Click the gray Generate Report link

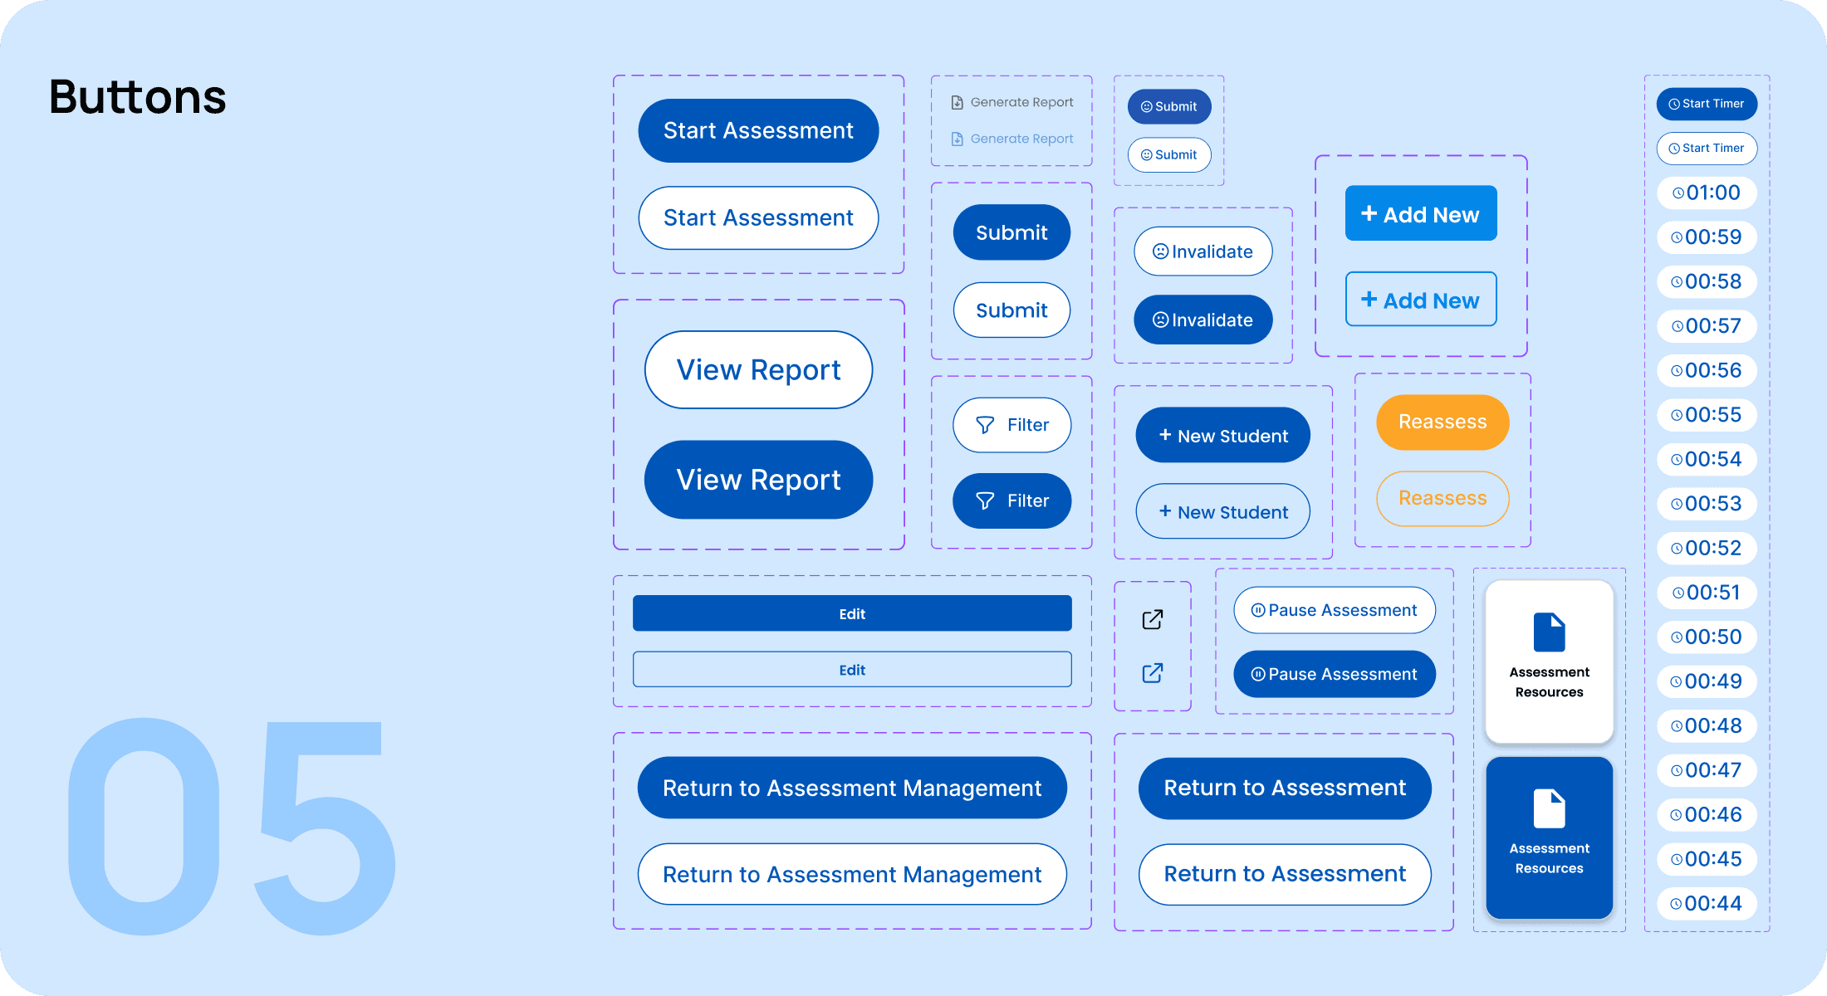(1012, 102)
